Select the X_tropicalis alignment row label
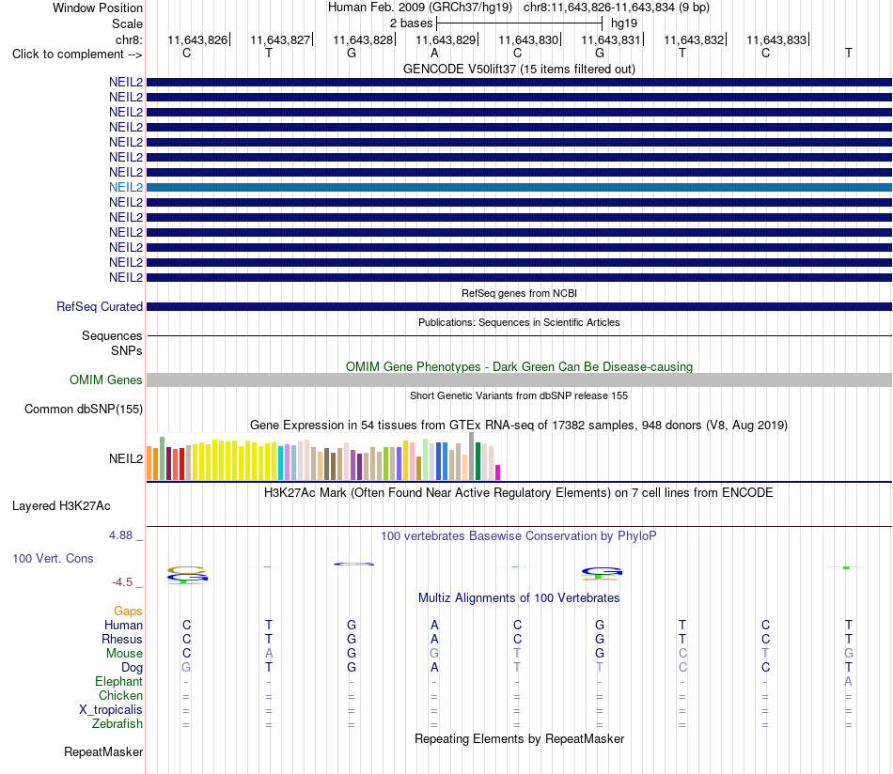The image size is (893, 774). (x=111, y=710)
